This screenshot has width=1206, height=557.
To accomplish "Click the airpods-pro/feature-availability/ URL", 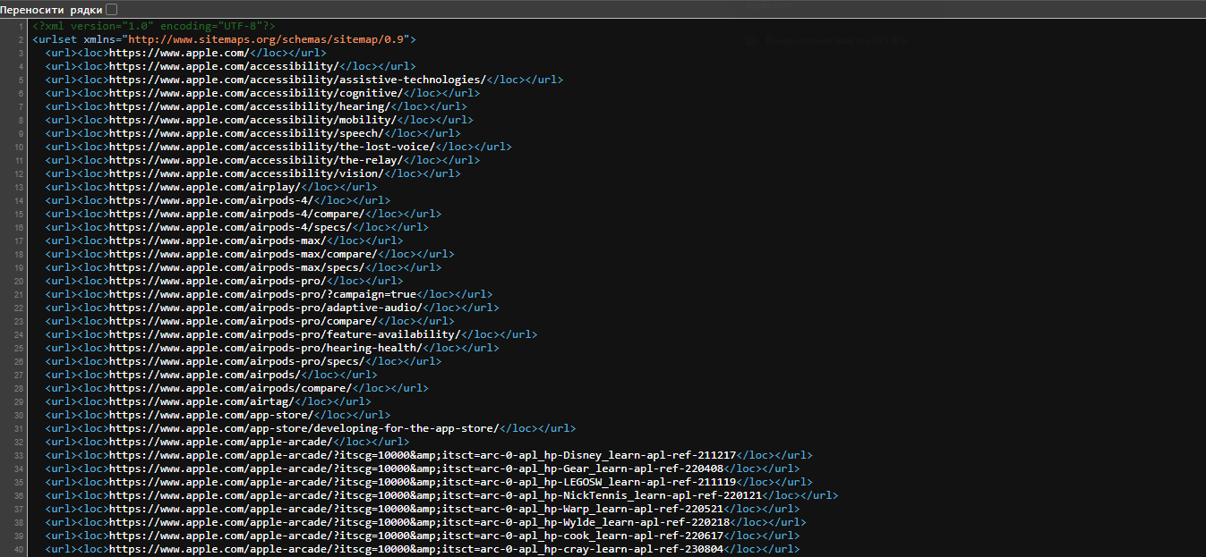I will [285, 334].
